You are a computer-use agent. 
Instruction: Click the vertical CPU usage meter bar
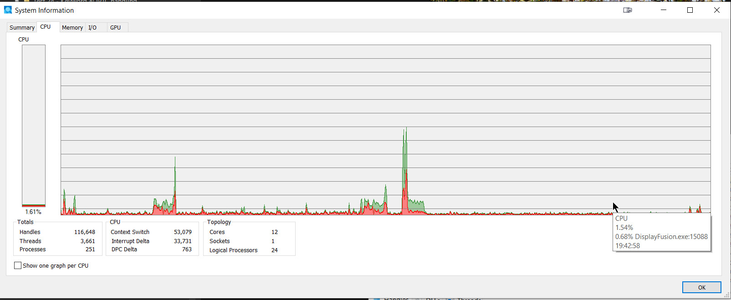(x=34, y=126)
